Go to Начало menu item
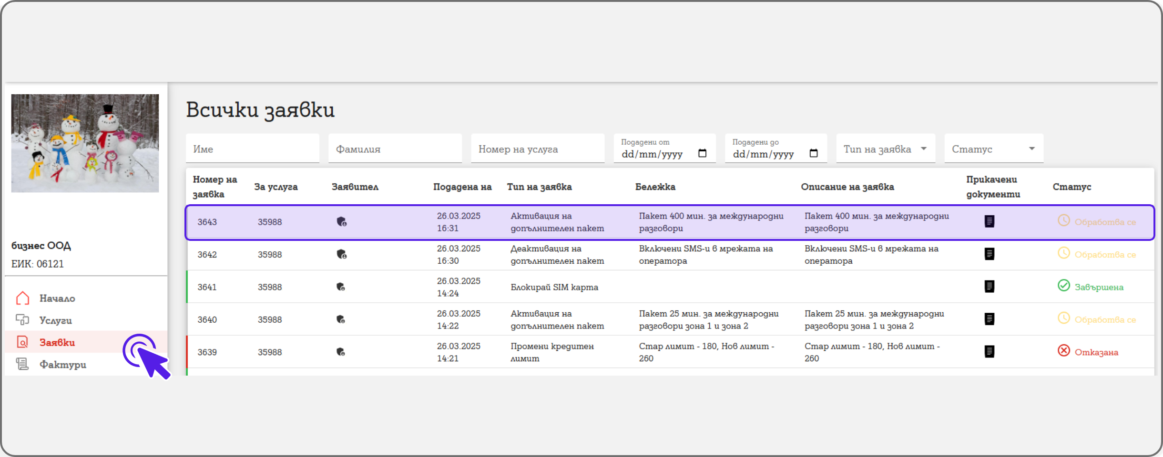This screenshot has height=457, width=1163. pyautogui.click(x=57, y=298)
